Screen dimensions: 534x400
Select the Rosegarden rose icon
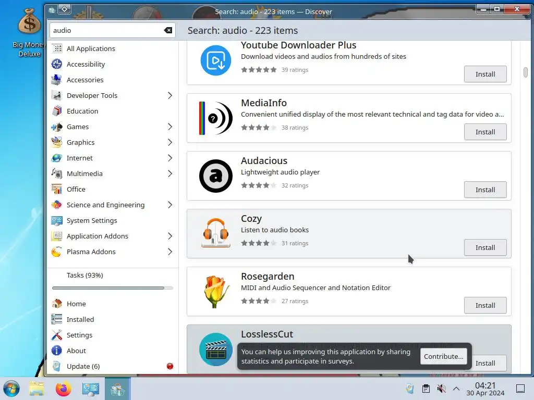point(215,292)
